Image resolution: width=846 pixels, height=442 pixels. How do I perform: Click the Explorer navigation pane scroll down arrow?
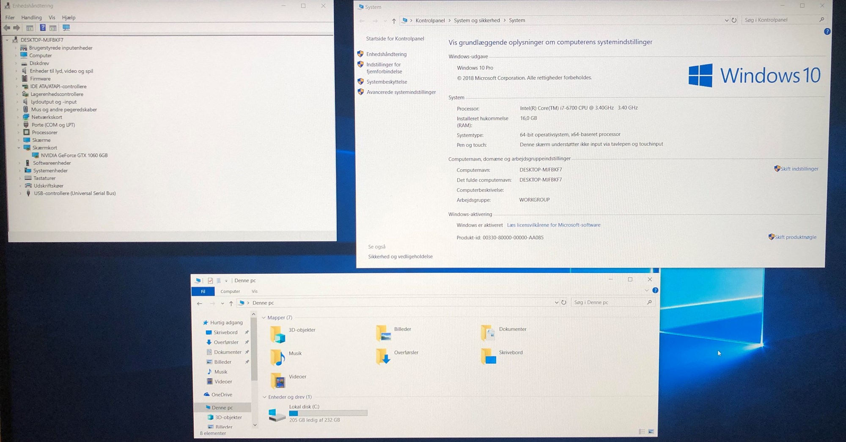click(x=255, y=425)
